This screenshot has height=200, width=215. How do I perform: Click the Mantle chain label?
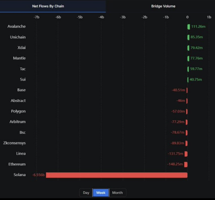(19, 58)
